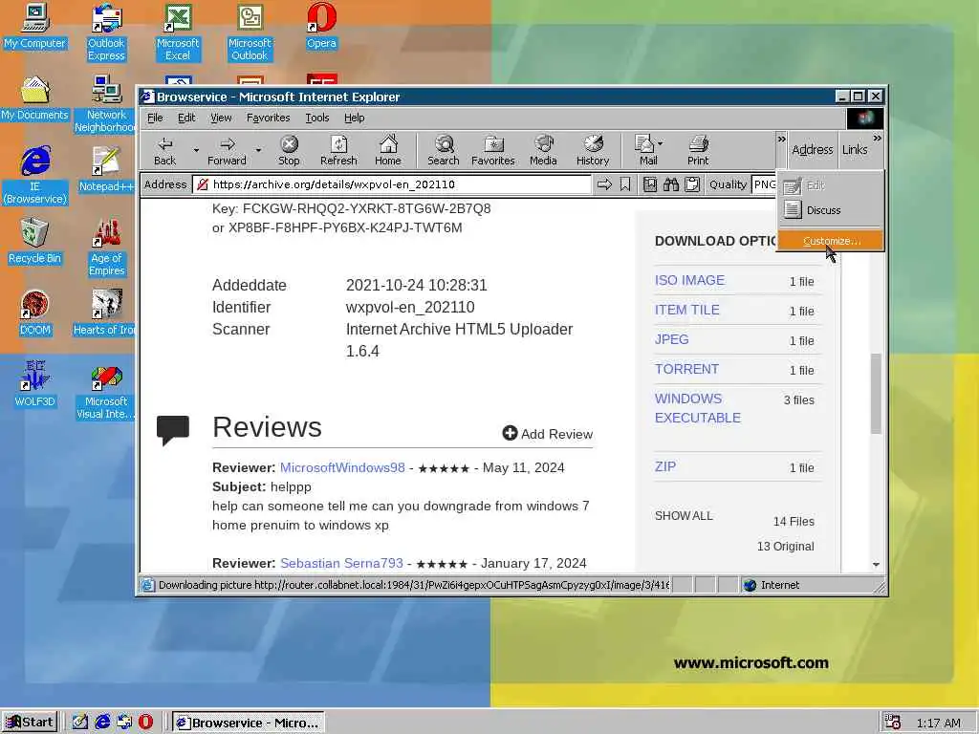Select the Microsoft Outlook desktop icon
The image size is (979, 734).
250,32
